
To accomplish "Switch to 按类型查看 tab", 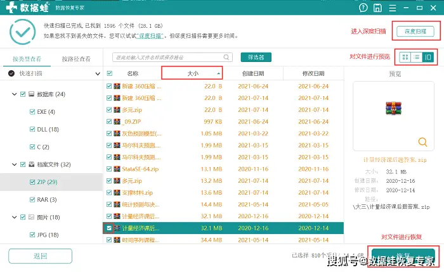I will [x=27, y=59].
